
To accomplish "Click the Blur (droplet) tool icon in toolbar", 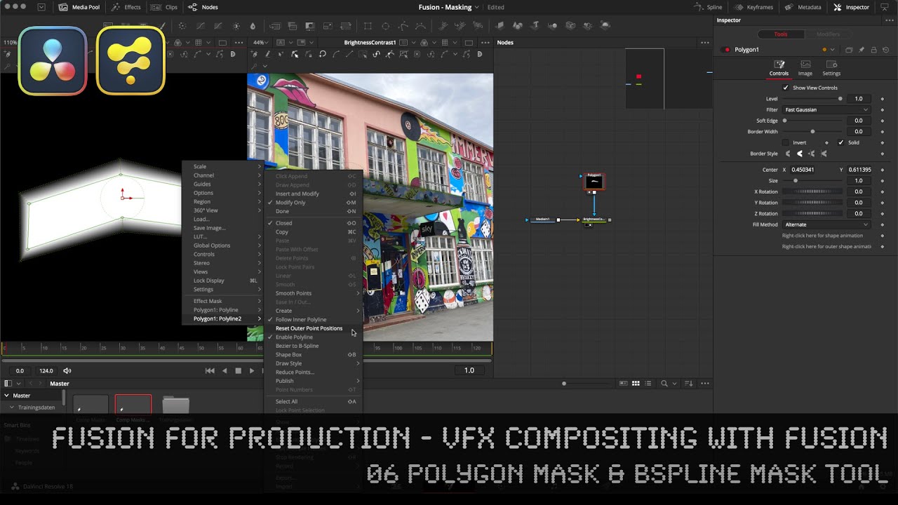I will pyautogui.click(x=253, y=26).
